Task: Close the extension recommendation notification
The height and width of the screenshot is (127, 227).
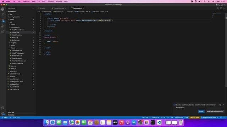Action: click(223, 105)
